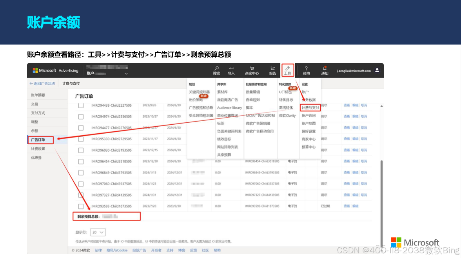Choose 预算中心 in tools menu
Image resolution: width=461 pixels, height=258 pixels.
309,147
